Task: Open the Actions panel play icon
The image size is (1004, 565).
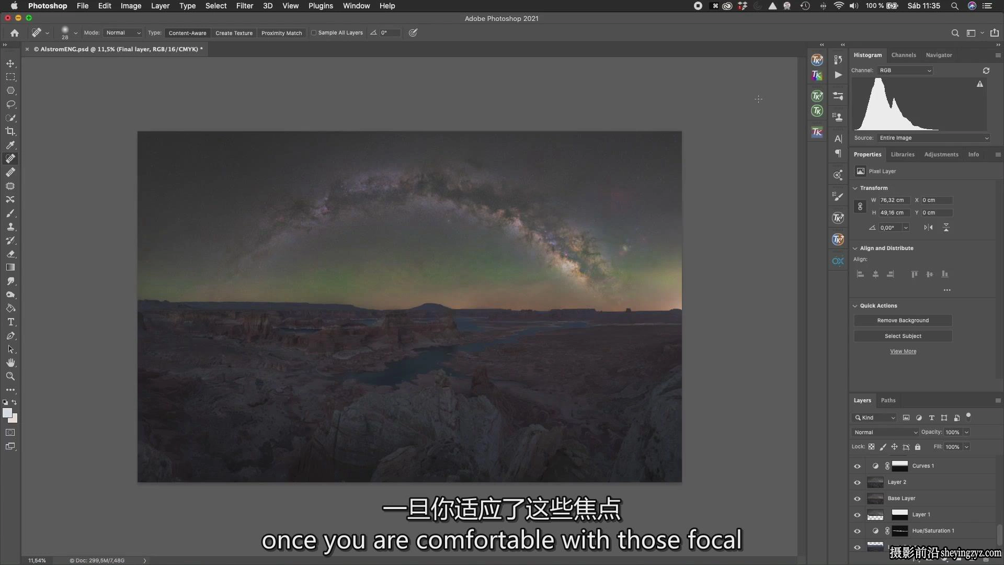Action: tap(838, 75)
